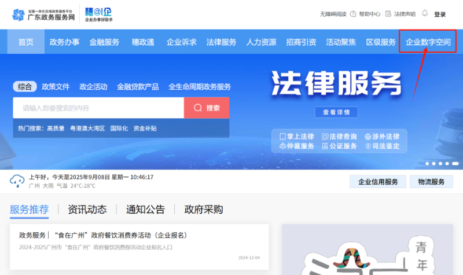
Task: Select the 政策文件 search category
Action: point(56,87)
